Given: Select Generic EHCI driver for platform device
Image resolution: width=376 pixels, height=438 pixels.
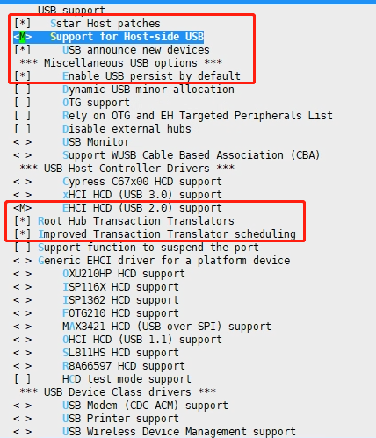Looking at the screenshot, I should coord(152,261).
